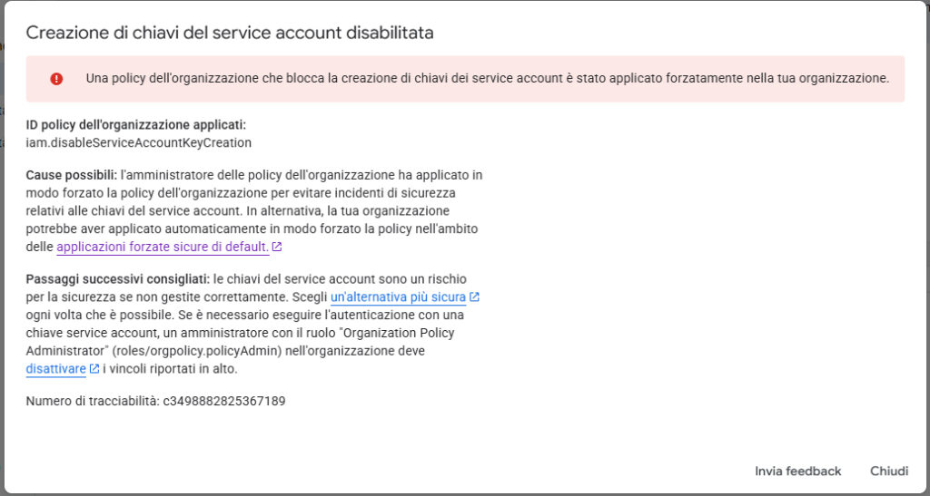Click the 'Passaggi successivi consigliati' heading
The width and height of the screenshot is (930, 496).
(x=118, y=278)
